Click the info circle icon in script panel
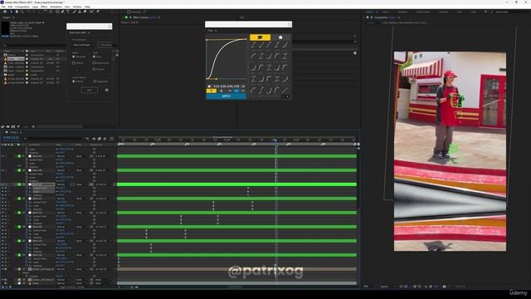 pos(107,91)
